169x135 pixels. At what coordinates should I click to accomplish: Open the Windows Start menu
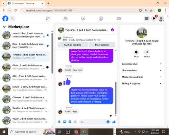pyautogui.click(x=4, y=132)
